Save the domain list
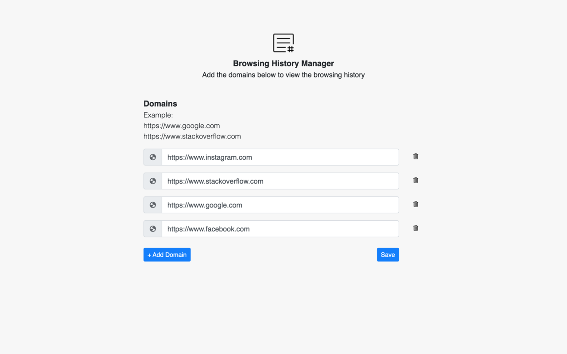The height and width of the screenshot is (354, 567). pos(388,254)
